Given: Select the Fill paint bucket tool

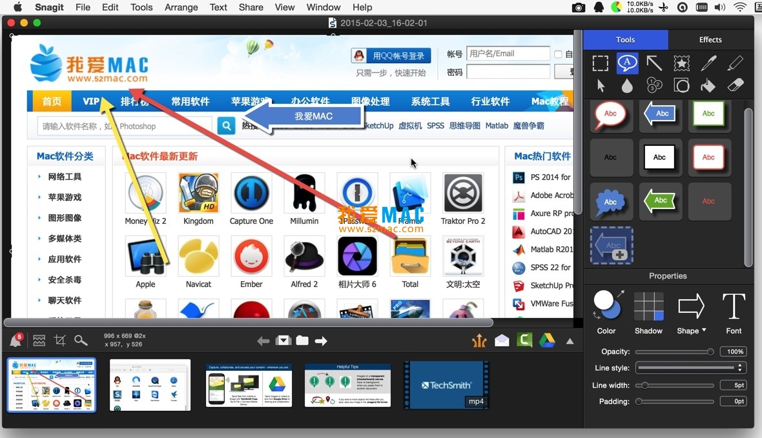Looking at the screenshot, I should [708, 86].
